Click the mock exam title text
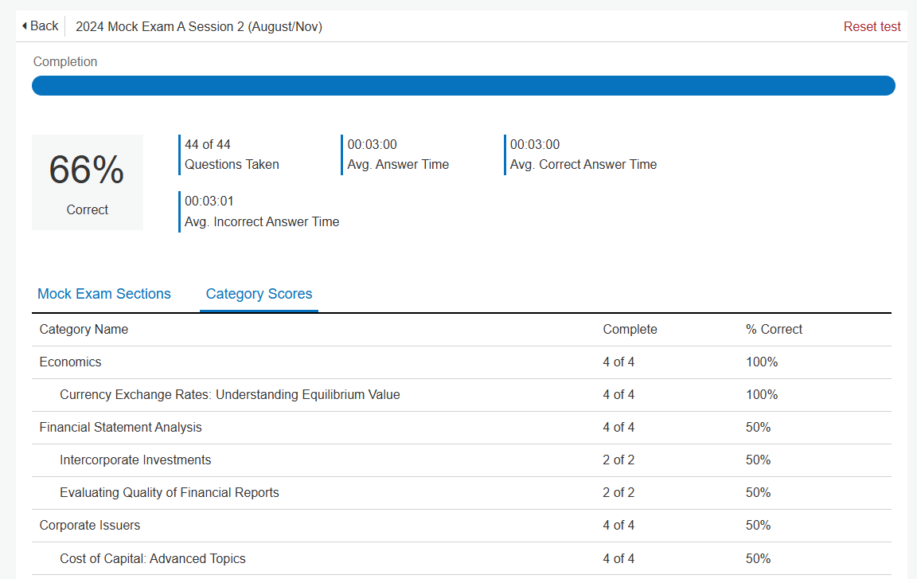 (x=199, y=27)
